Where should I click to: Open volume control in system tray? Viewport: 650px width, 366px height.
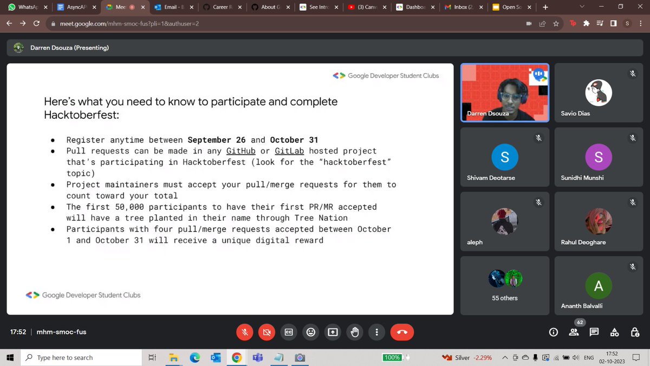(x=576, y=358)
